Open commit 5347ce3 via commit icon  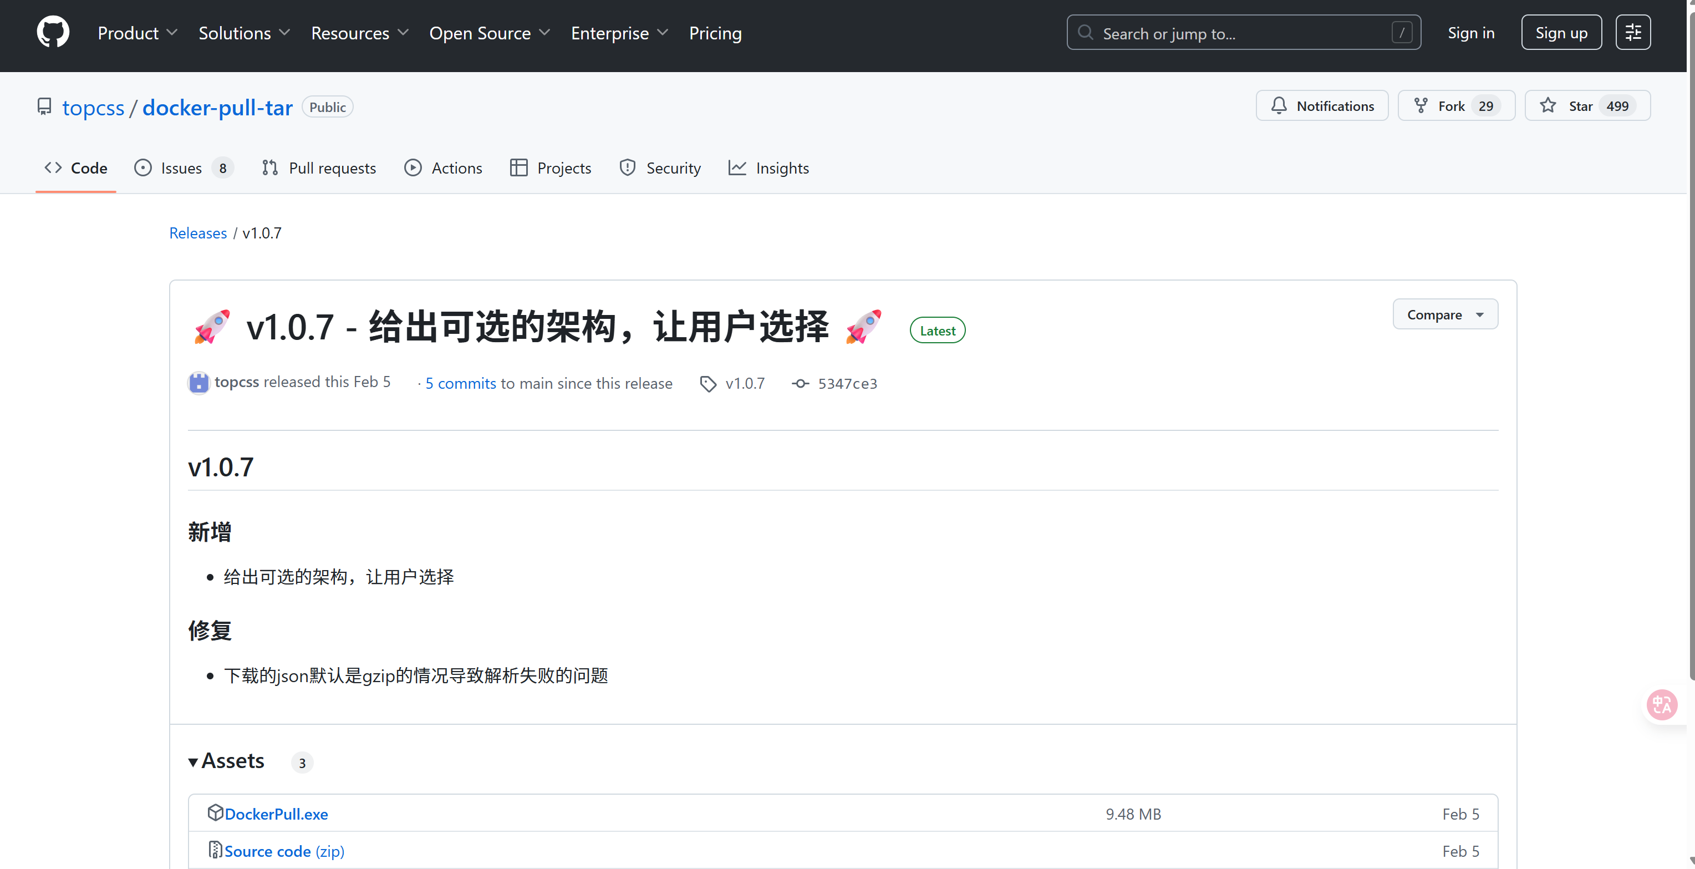[800, 384]
